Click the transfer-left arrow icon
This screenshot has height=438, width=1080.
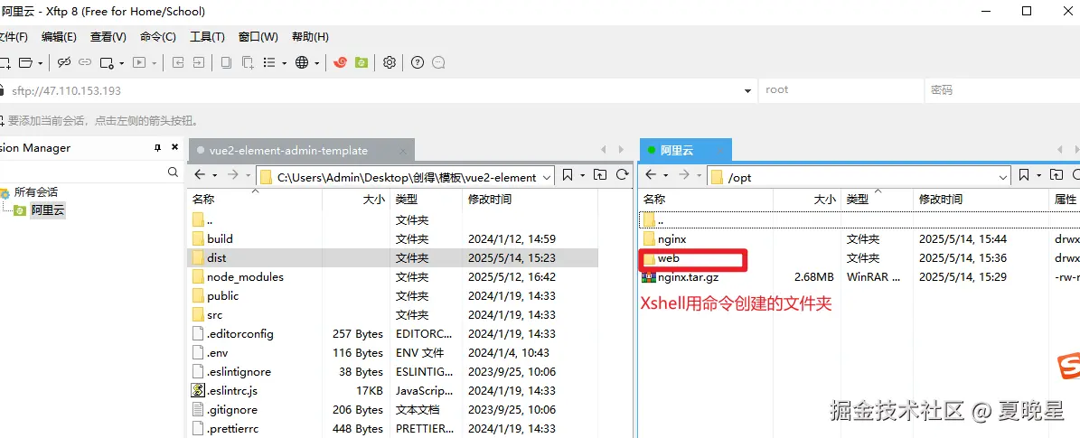click(x=178, y=62)
